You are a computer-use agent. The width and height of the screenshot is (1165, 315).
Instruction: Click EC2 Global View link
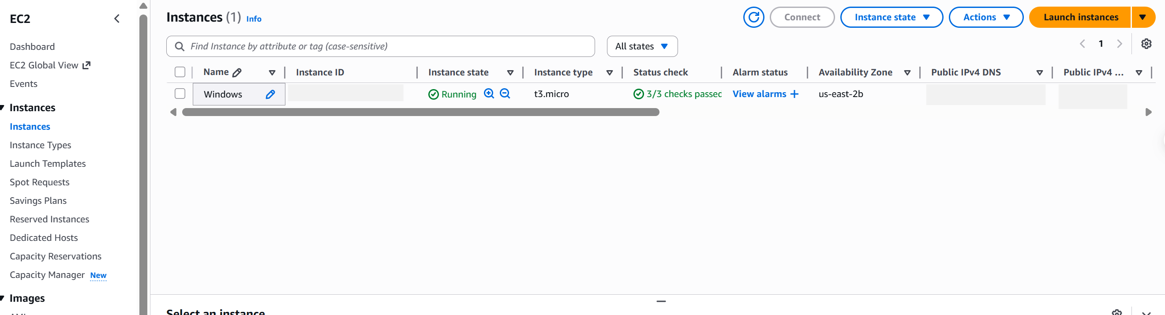pos(44,65)
